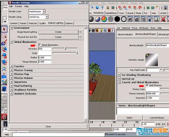Screen dimensions: 169x137
Task: Click the Merge Distance input field
Action: click(45, 62)
